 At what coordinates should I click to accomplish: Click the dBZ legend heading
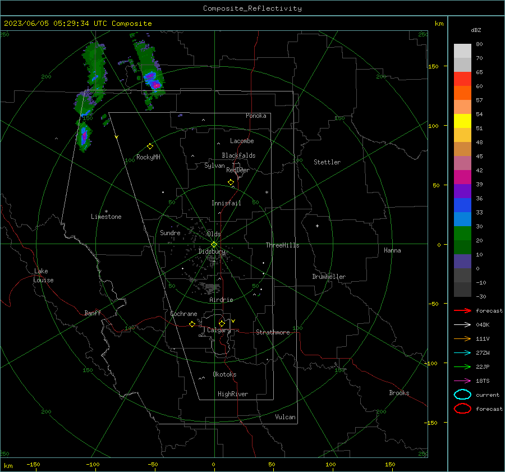[476, 30]
